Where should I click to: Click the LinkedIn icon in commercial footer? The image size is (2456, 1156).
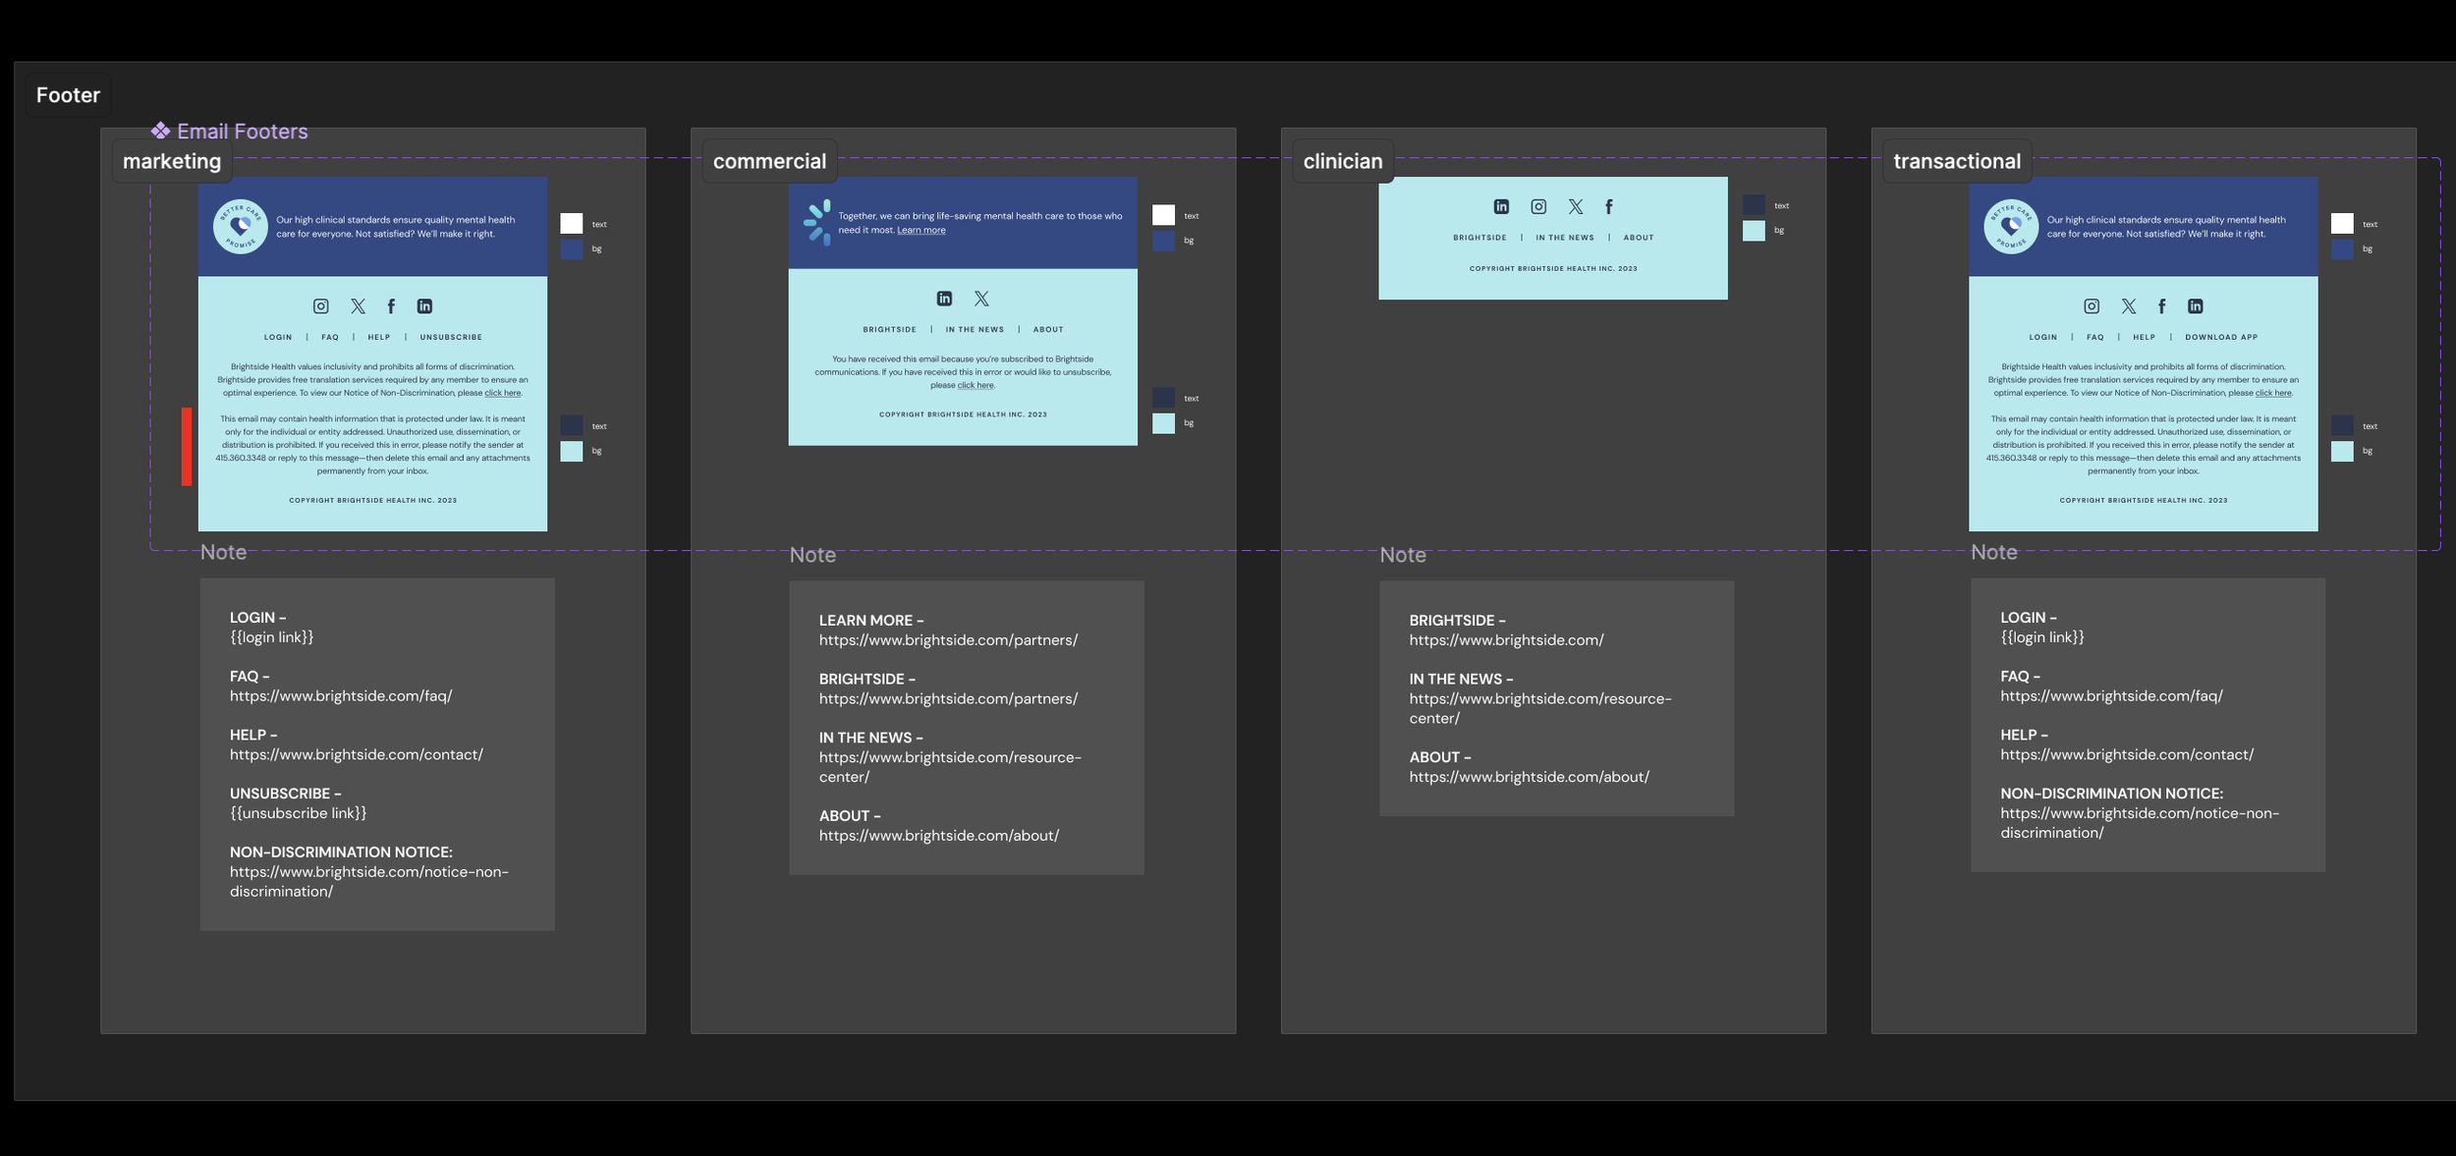coord(944,299)
